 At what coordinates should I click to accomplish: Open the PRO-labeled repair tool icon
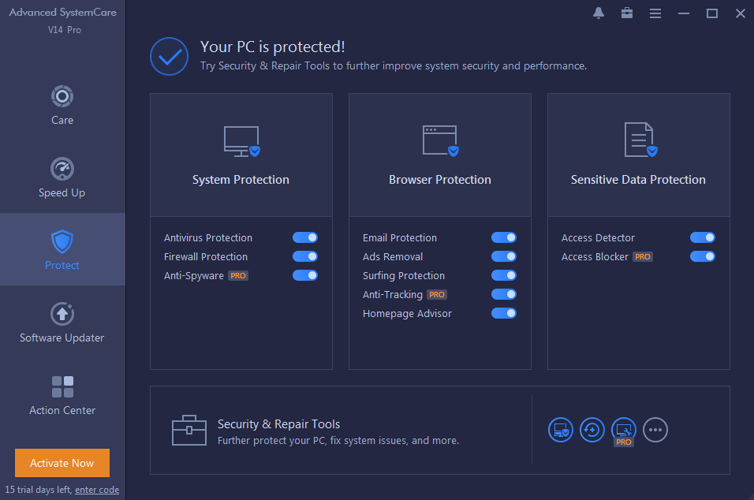coord(624,431)
